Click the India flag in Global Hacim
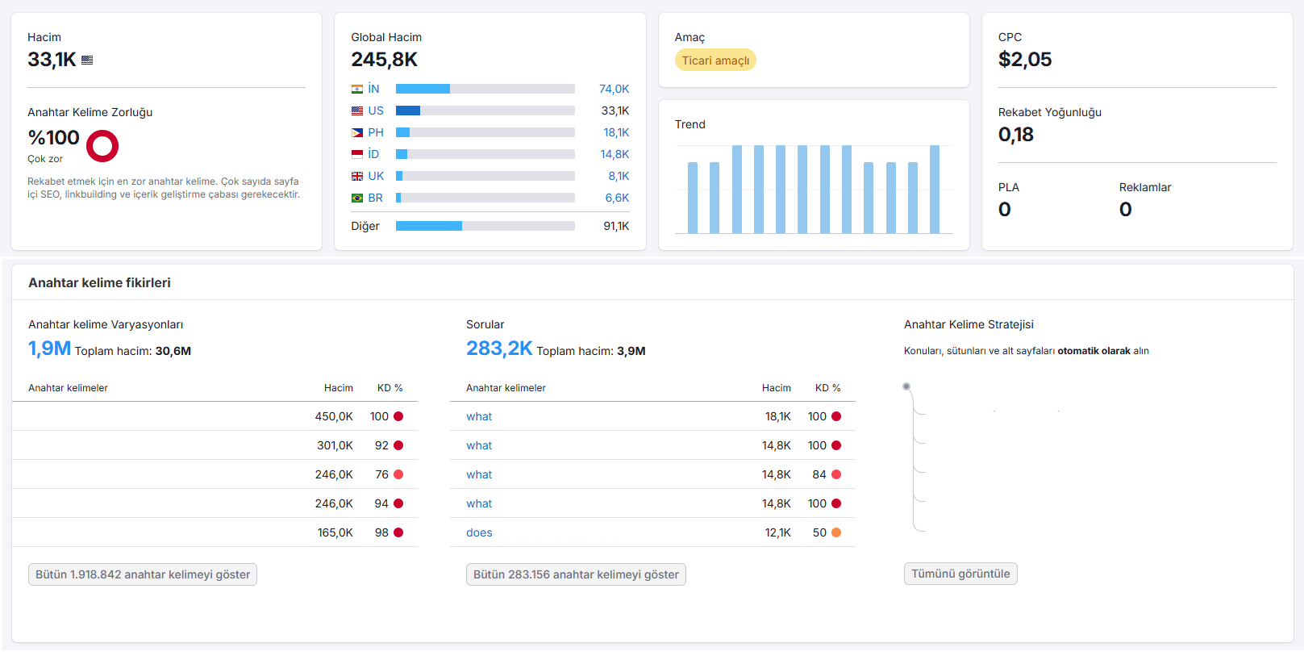1304x668 pixels. [357, 90]
